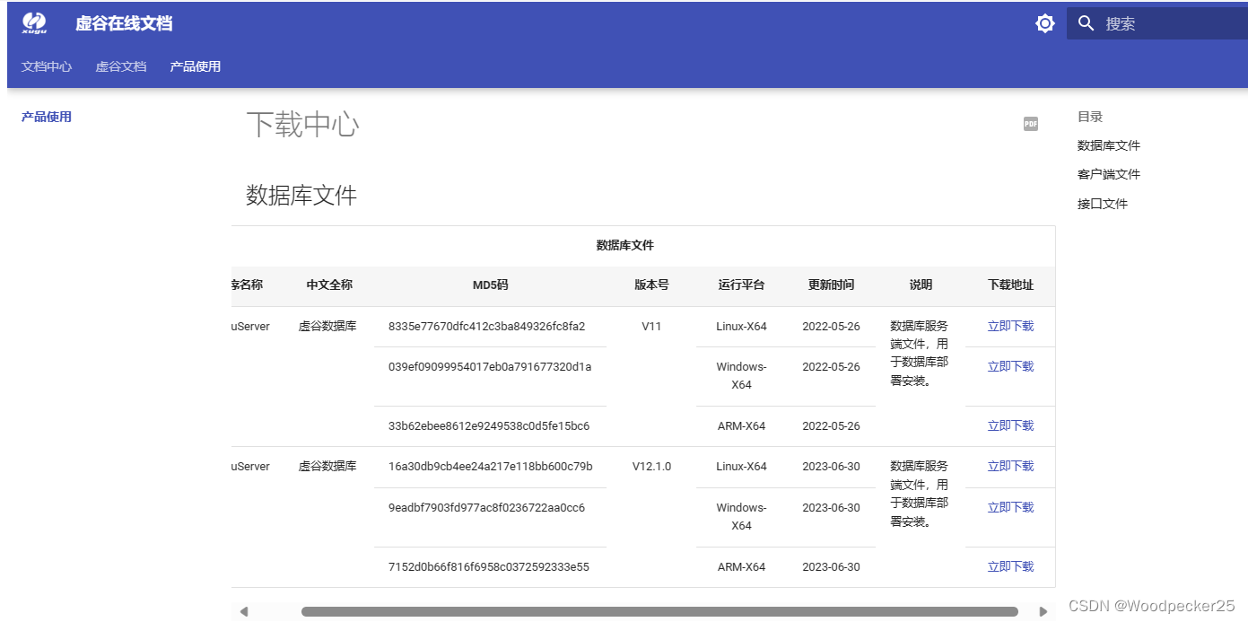Click the 说明 column header
1248x622 pixels.
[921, 285]
